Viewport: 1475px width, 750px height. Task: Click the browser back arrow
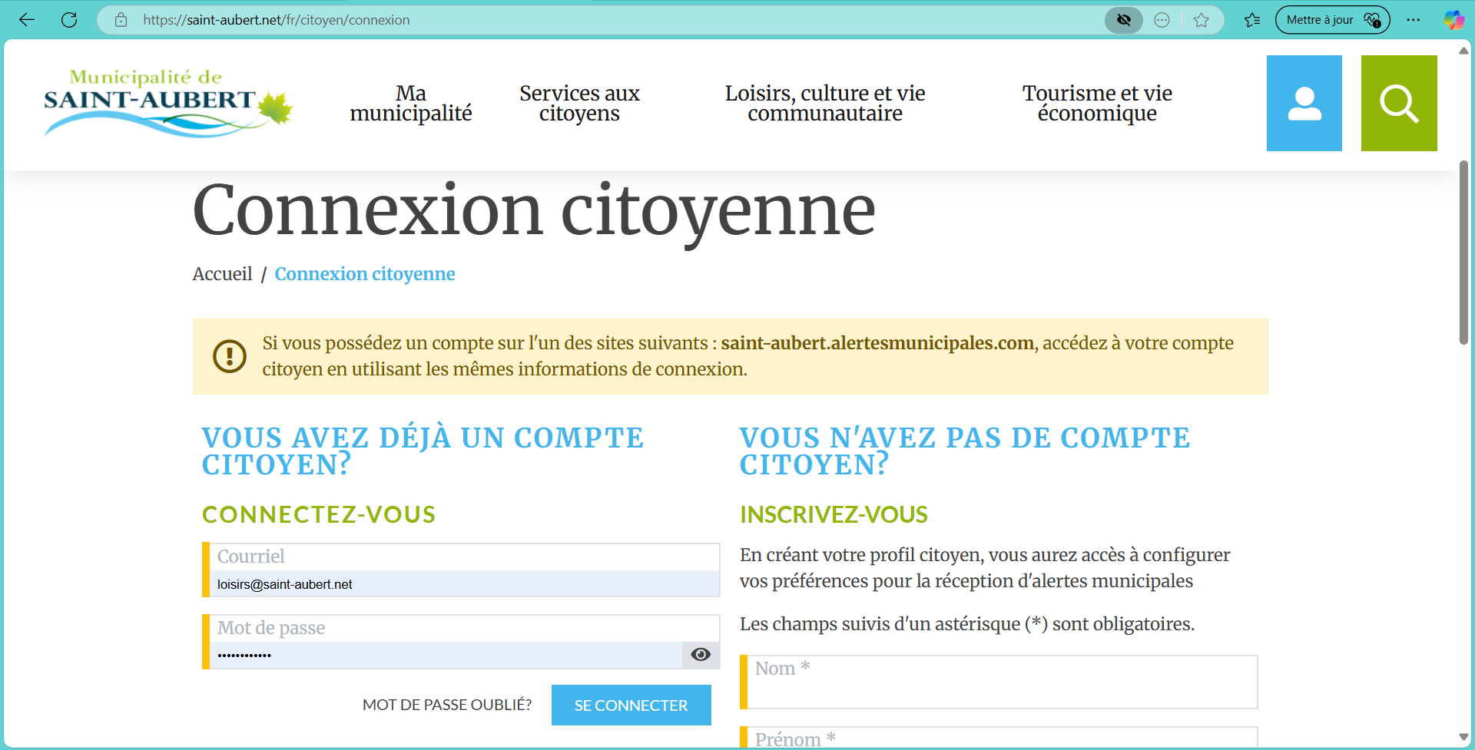click(x=27, y=20)
